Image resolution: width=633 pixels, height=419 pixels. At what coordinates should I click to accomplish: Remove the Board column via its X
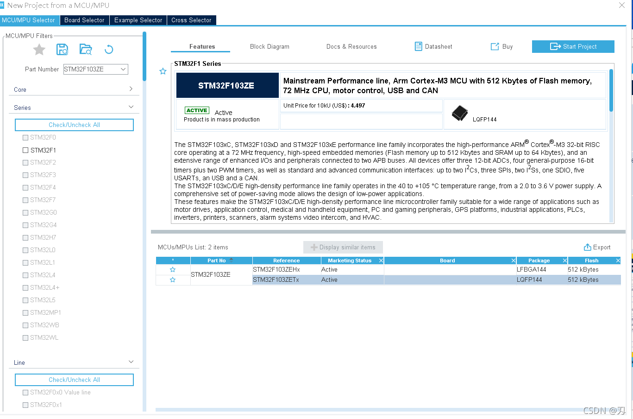tap(513, 260)
